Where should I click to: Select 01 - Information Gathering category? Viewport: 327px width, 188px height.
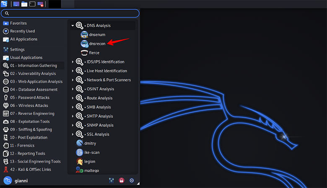33,66
